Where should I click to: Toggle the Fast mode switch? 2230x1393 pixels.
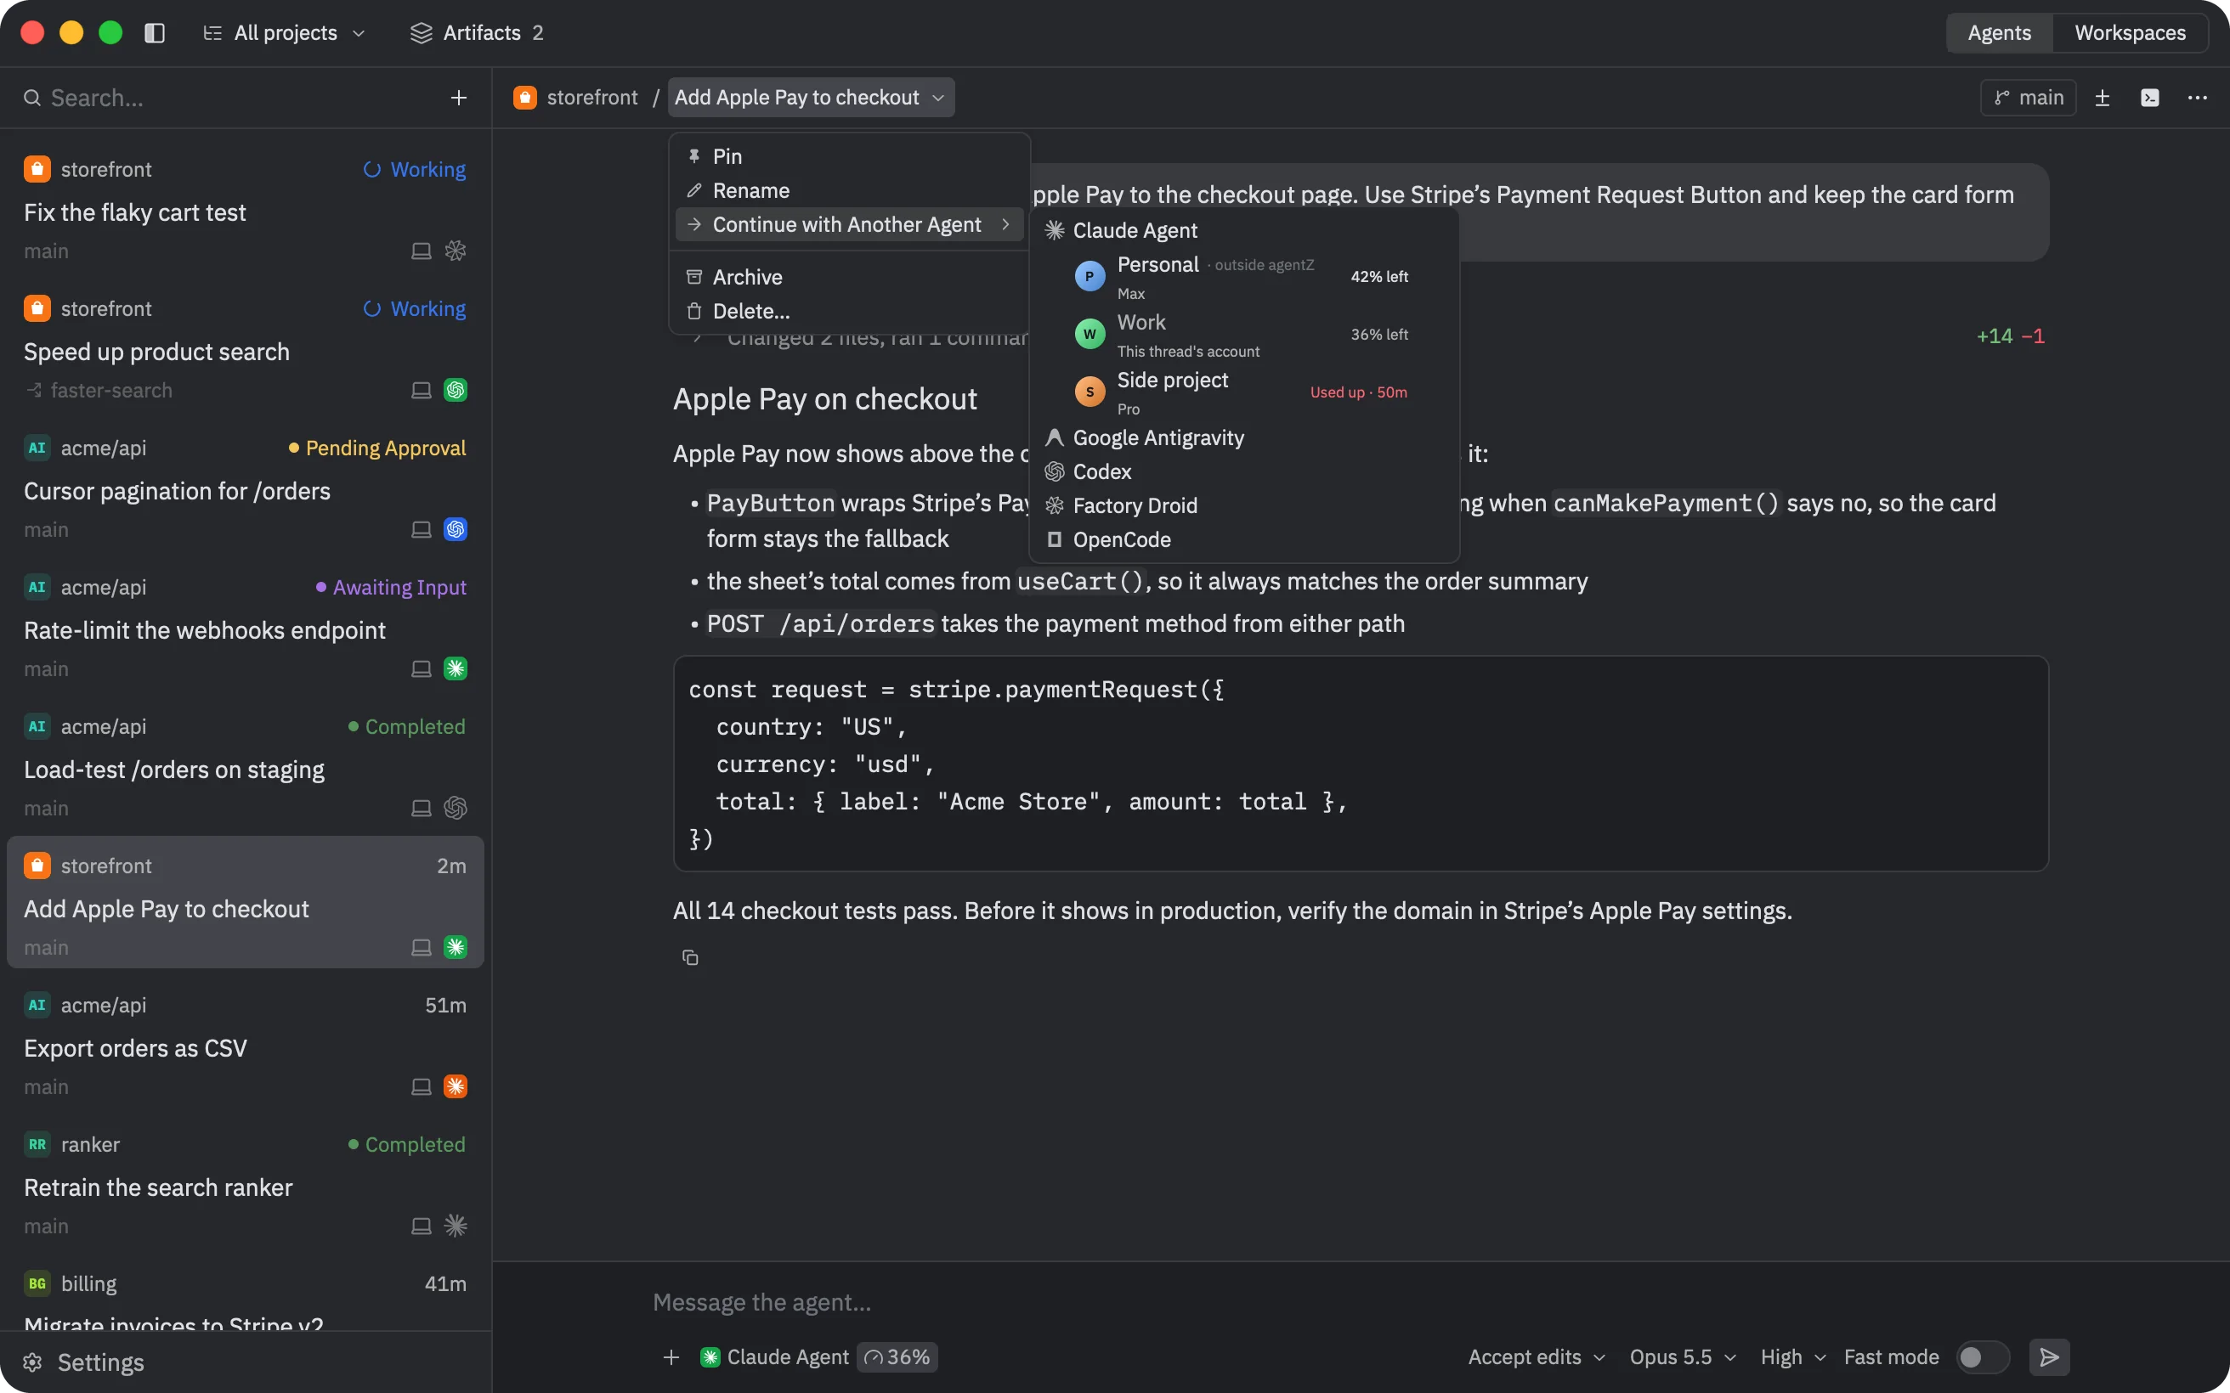click(1982, 1357)
